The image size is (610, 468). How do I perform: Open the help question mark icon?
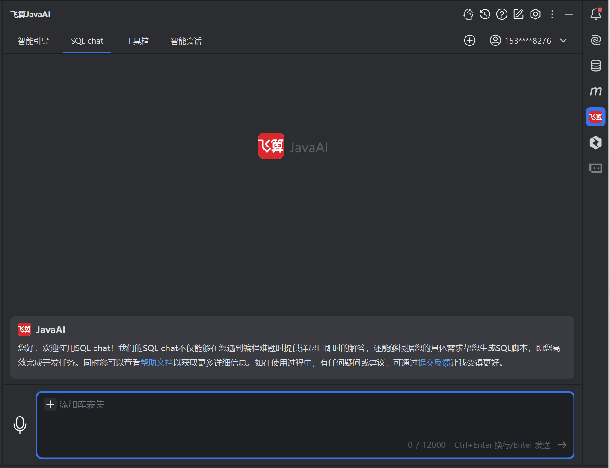[x=502, y=14]
